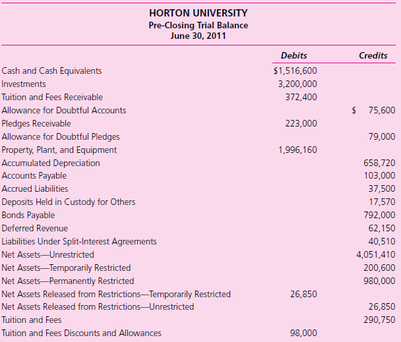Click the 37,500 credit amount
Viewport: 401px width, 342px height.
(x=382, y=189)
